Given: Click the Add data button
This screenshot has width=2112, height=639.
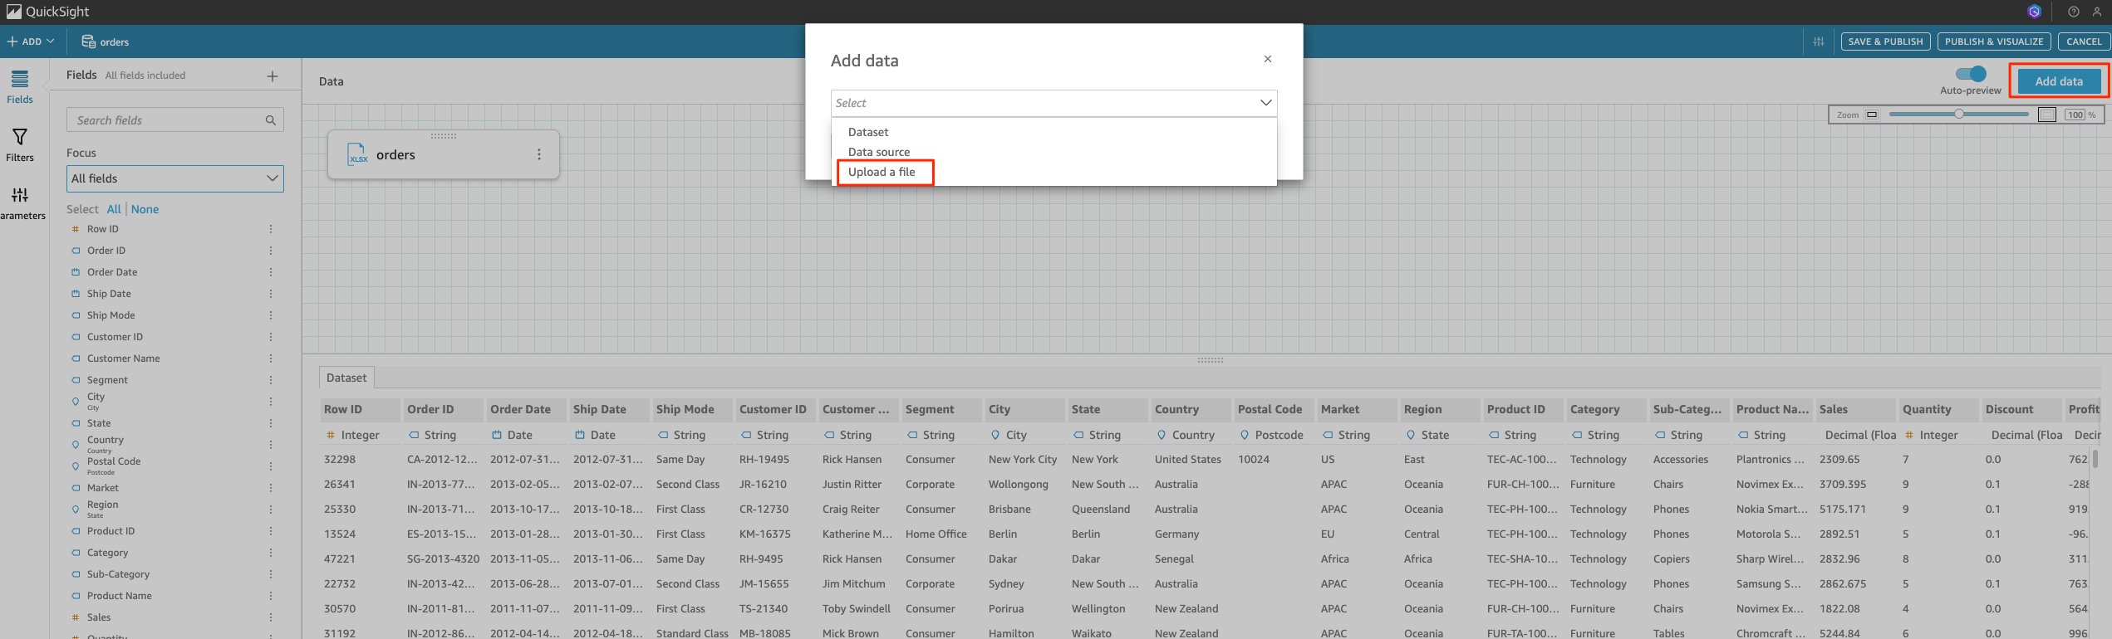Looking at the screenshot, I should click(2059, 81).
